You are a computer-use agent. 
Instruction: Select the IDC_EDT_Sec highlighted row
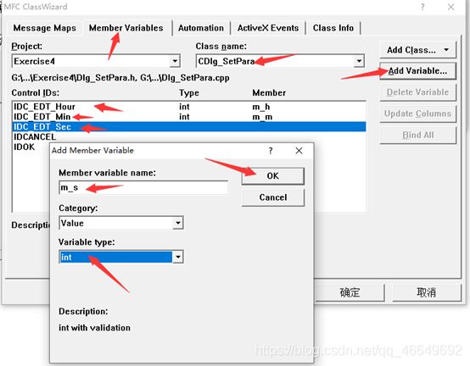(x=189, y=127)
